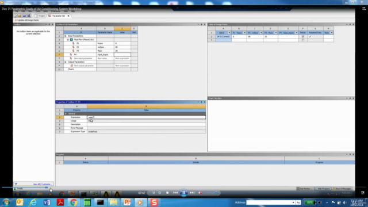Click the taskbar Address input field
Screen dimensions: 368x207
269,202
